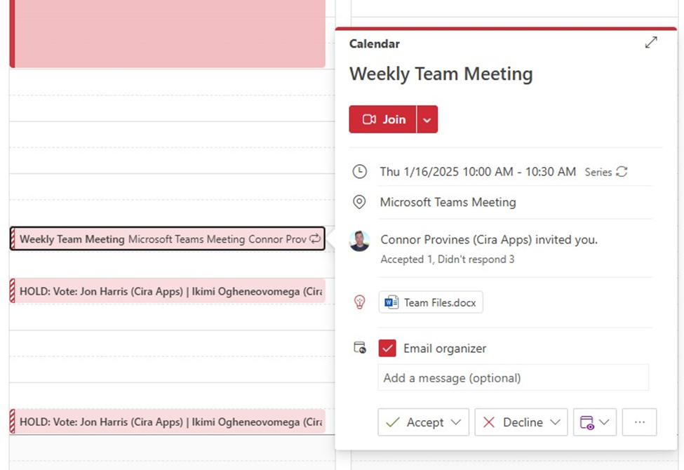Open the Decline options dropdown arrow
This screenshot has width=684, height=470.
(555, 422)
